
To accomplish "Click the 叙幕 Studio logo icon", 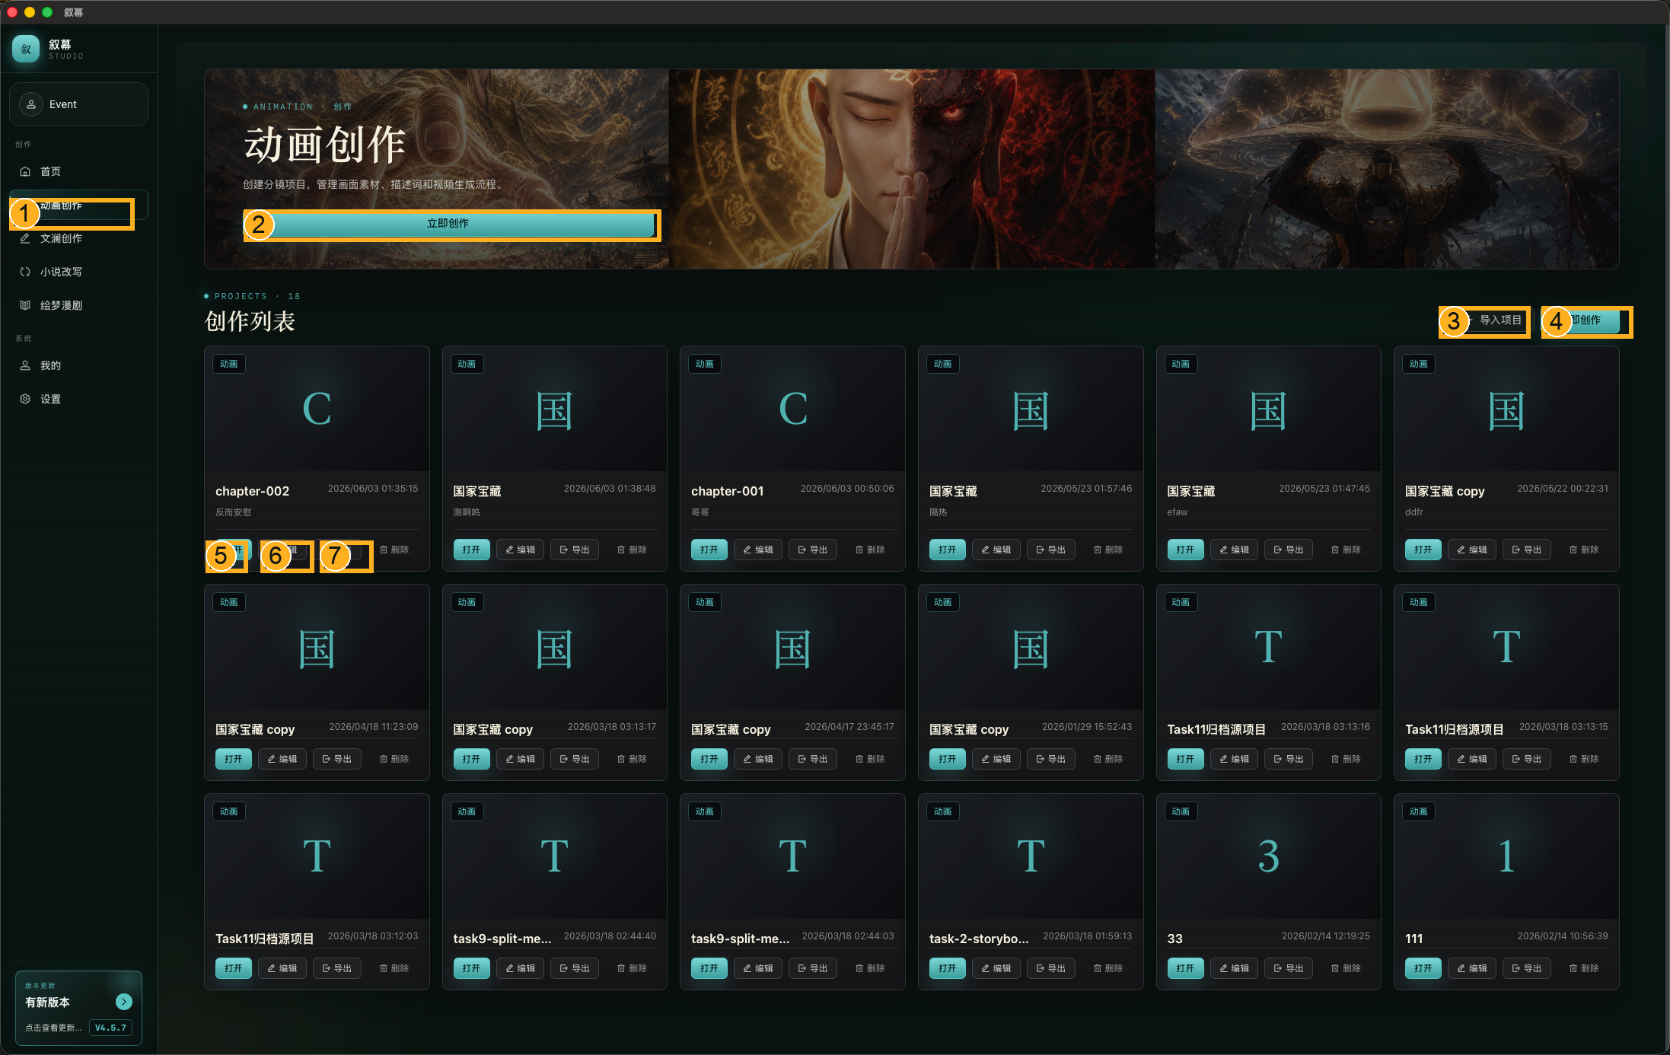I will [26, 49].
